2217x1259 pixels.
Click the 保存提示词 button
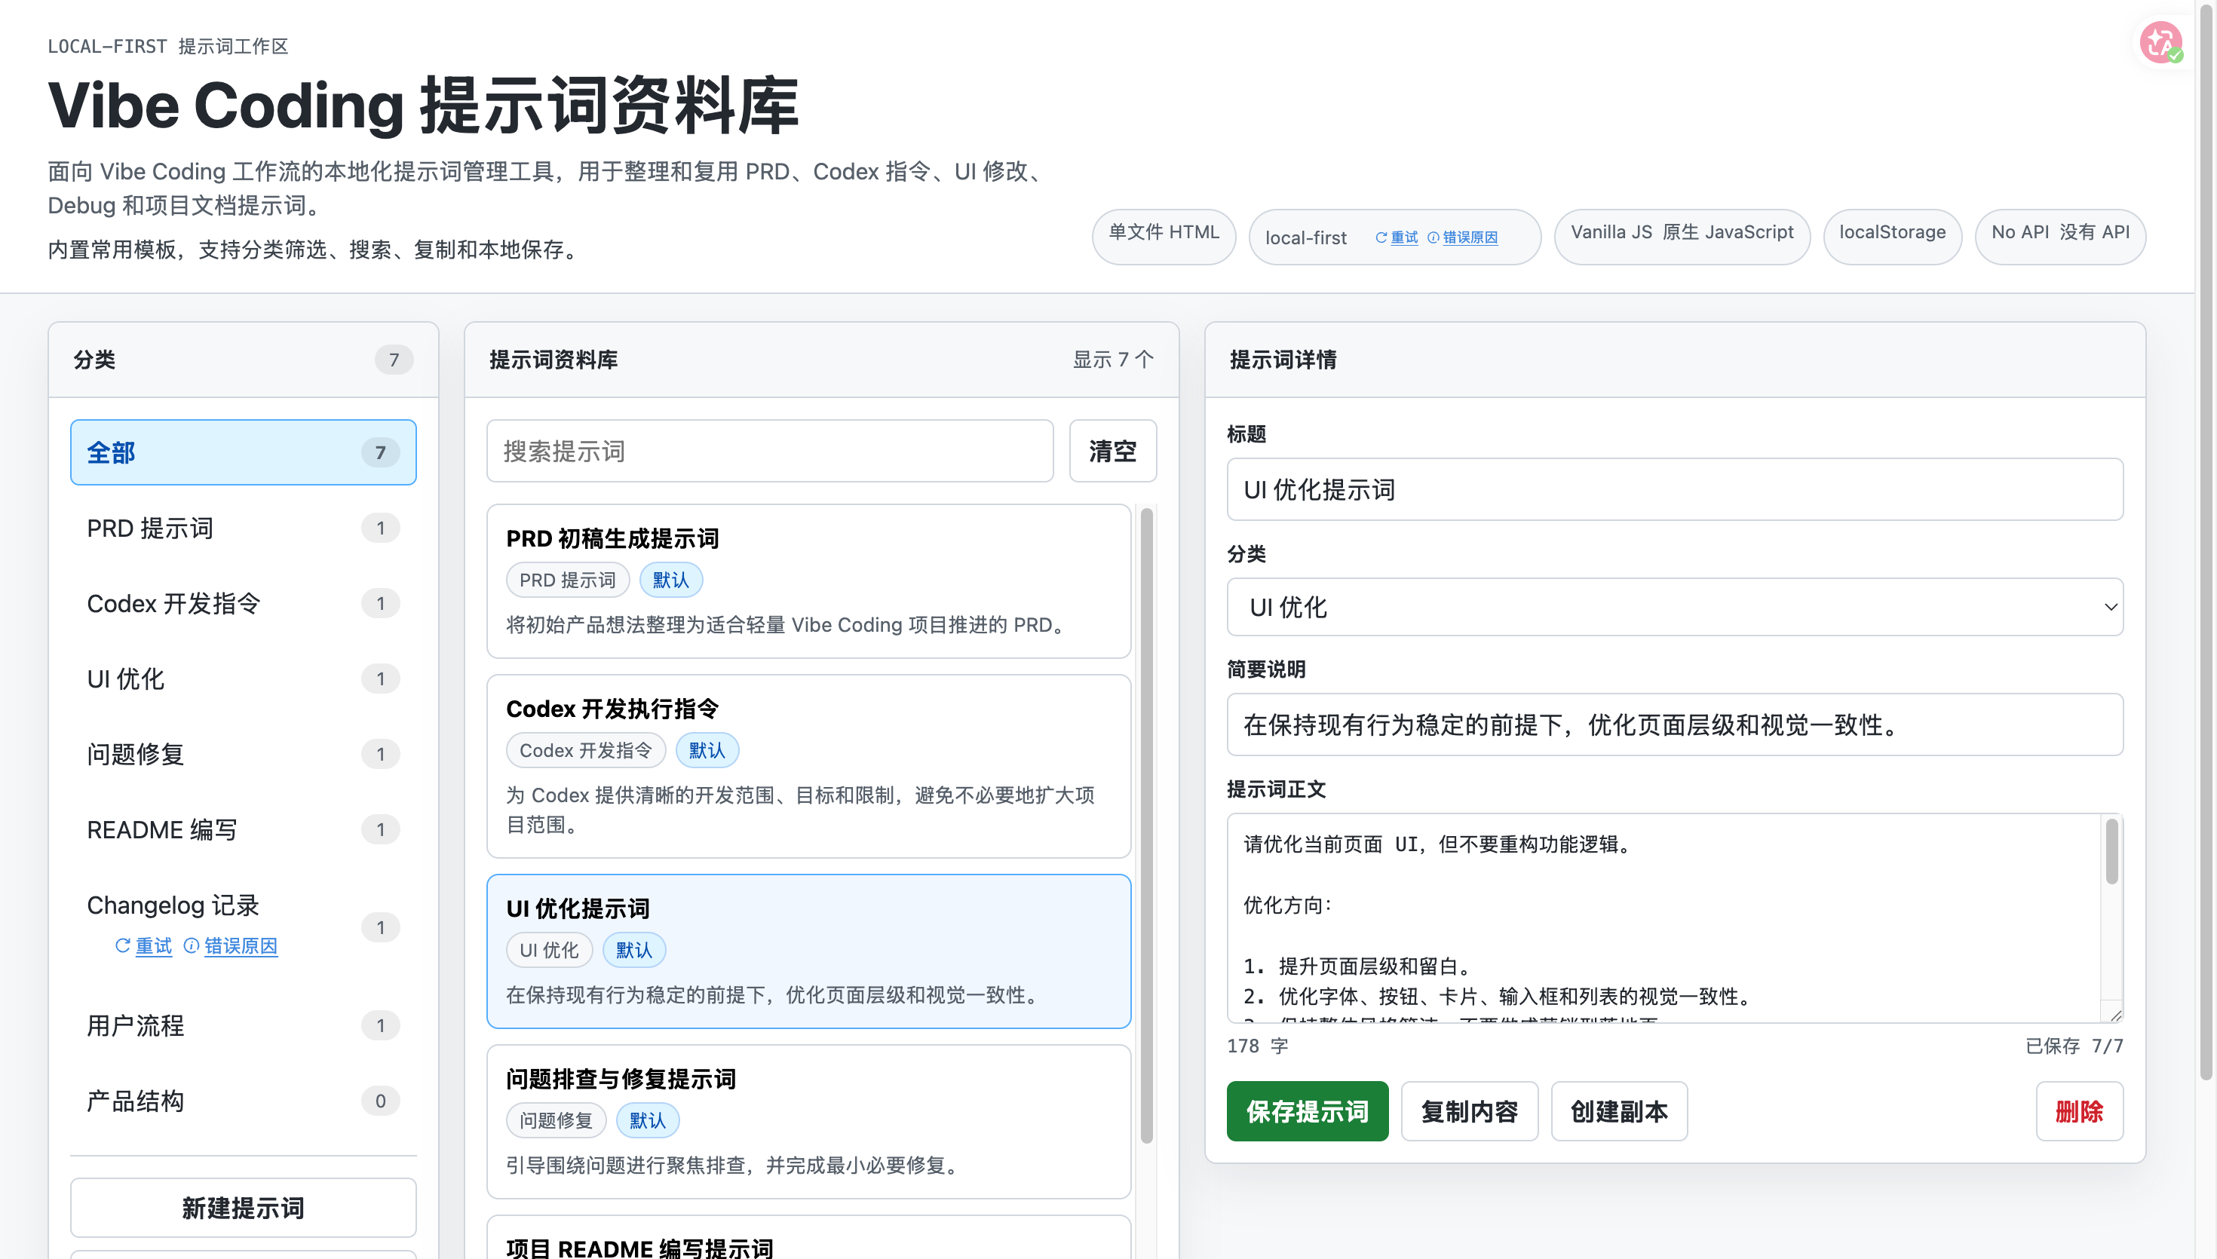coord(1308,1111)
